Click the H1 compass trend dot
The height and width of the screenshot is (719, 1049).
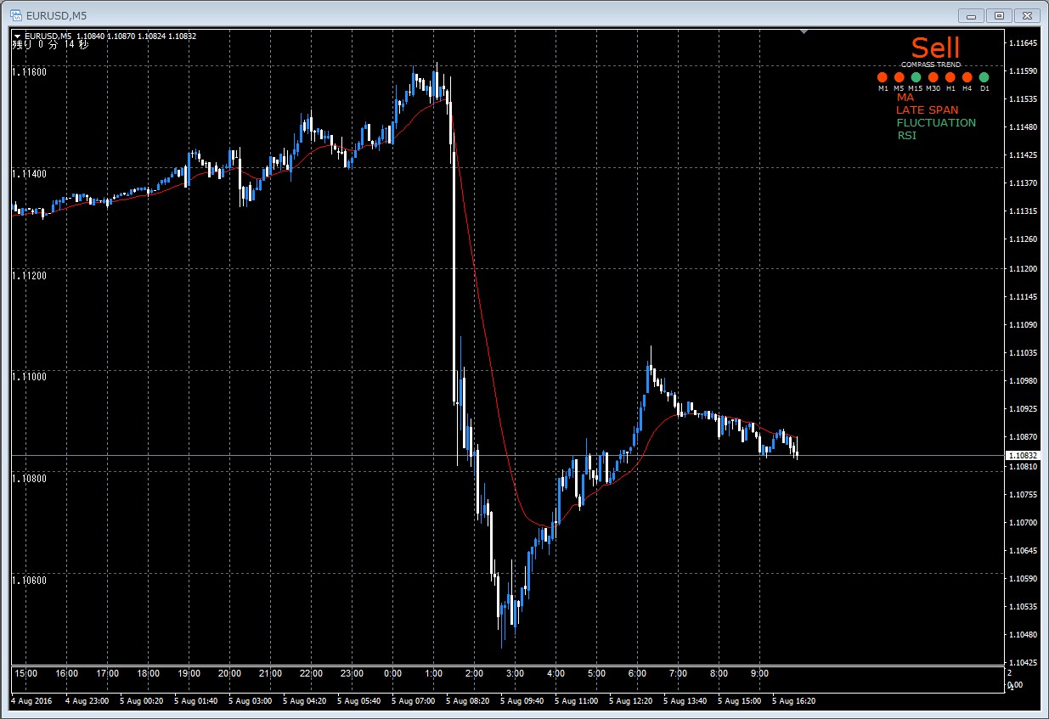pos(950,77)
